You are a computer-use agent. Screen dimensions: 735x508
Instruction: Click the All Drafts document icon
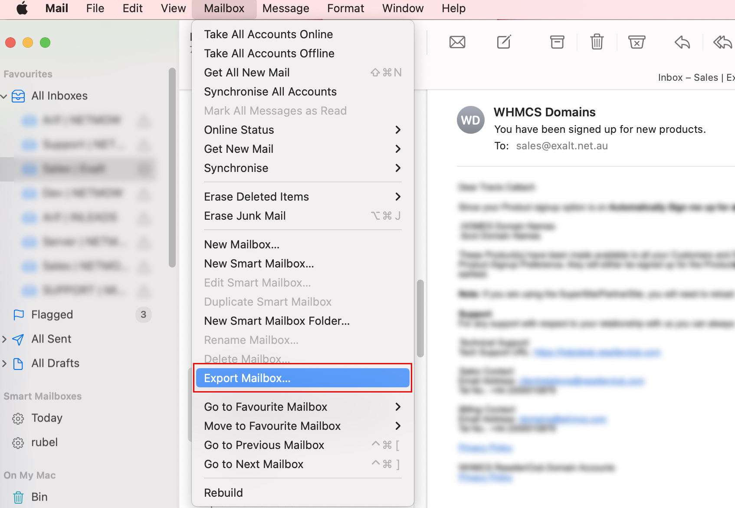tap(18, 363)
